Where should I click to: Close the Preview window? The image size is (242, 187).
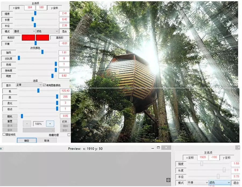pos(166,148)
